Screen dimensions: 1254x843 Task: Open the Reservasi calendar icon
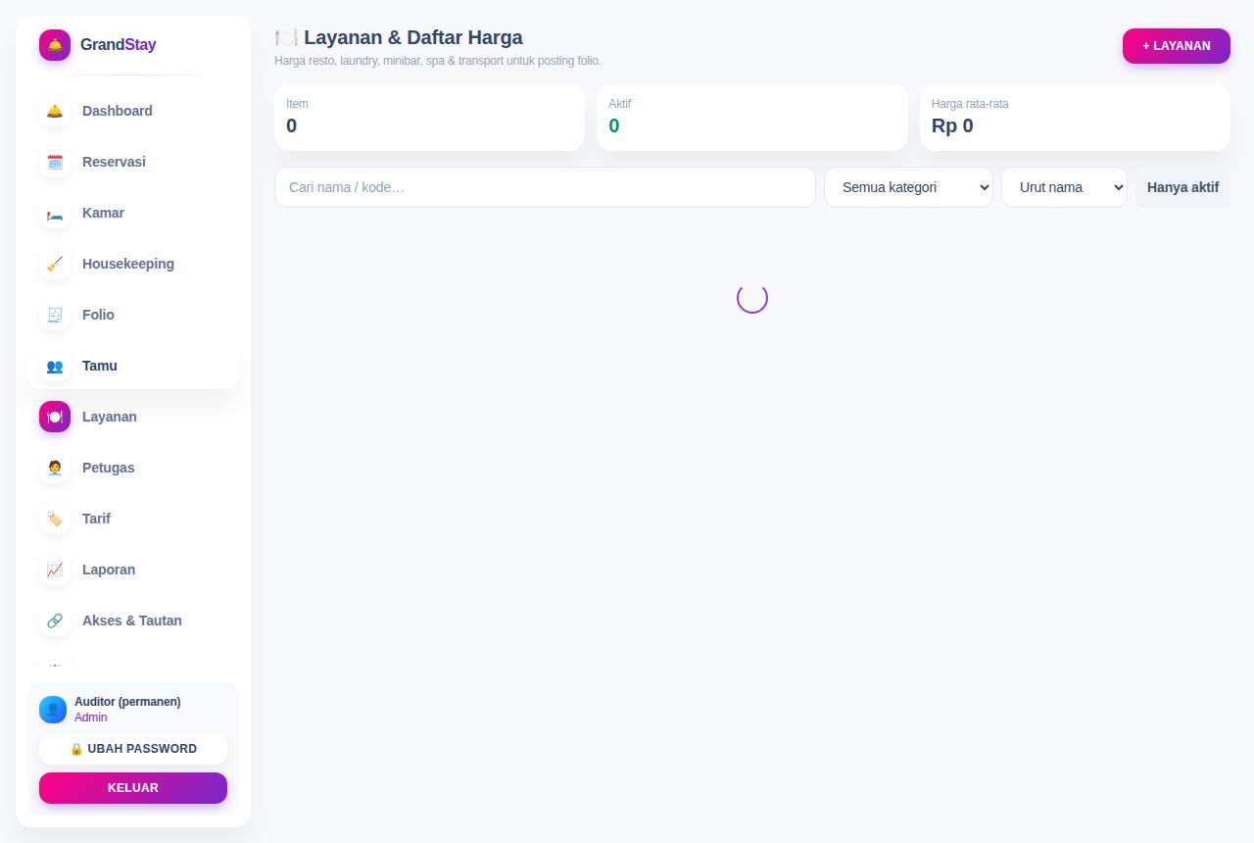[x=55, y=162]
